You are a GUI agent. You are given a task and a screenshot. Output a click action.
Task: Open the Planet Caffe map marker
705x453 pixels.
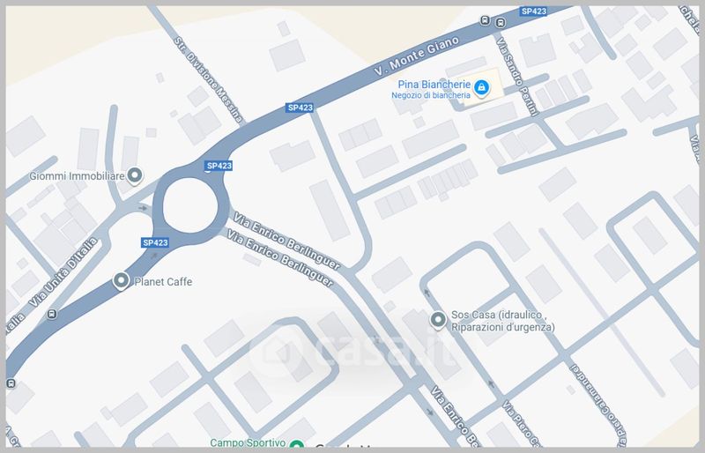[121, 281]
